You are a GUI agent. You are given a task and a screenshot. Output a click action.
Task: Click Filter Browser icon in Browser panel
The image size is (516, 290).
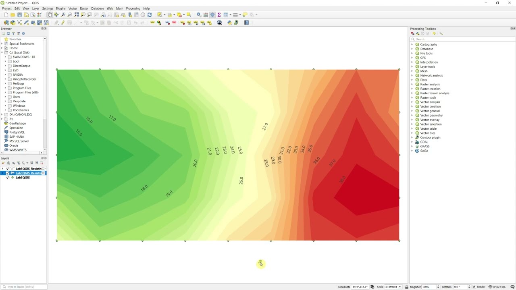click(13, 33)
